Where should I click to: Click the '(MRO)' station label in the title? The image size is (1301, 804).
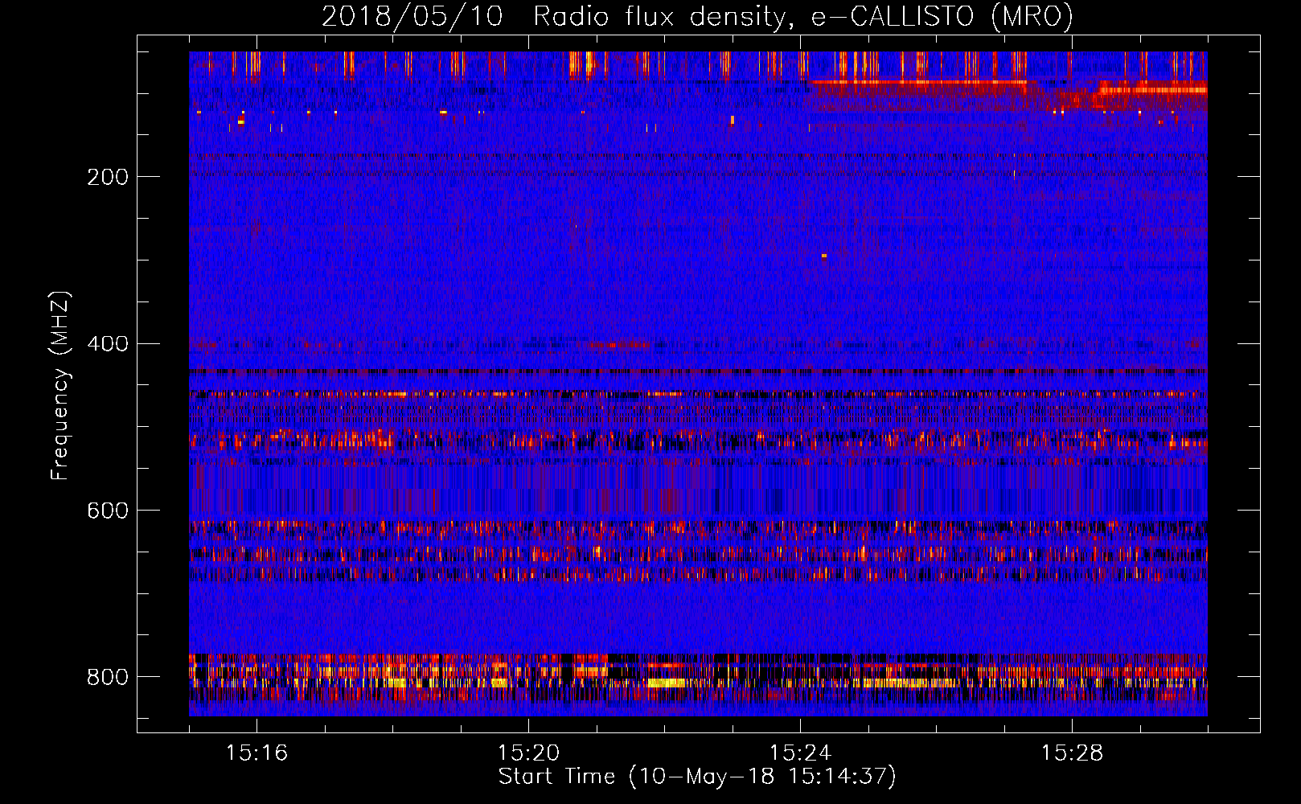(x=1031, y=16)
